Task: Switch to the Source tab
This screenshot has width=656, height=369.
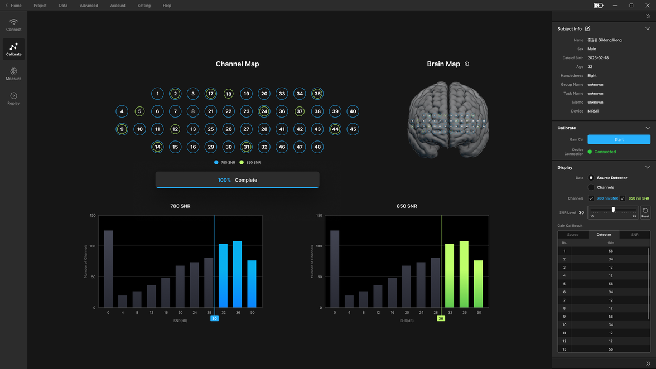Action: (573, 235)
